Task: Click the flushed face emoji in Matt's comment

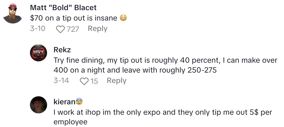Action: click(x=123, y=18)
